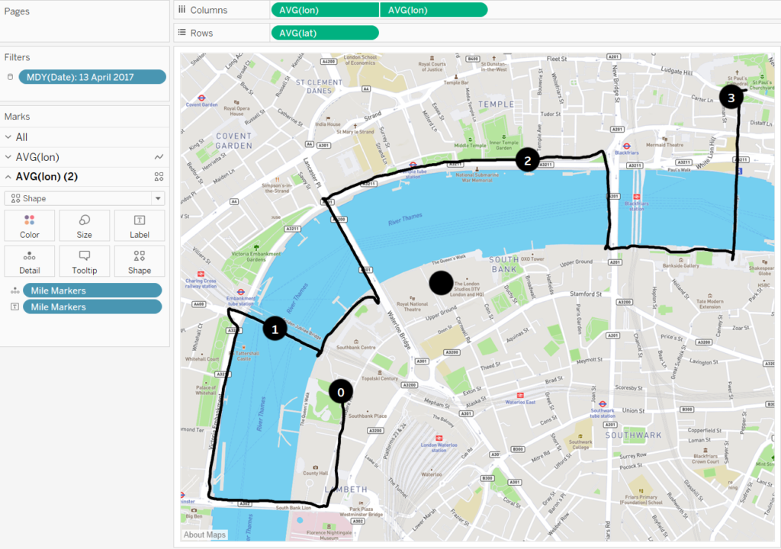
Task: Select mile marker 0 on the map
Action: click(341, 392)
